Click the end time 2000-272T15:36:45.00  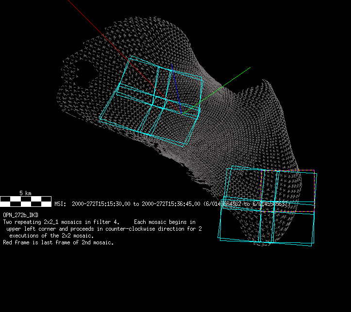(171, 204)
